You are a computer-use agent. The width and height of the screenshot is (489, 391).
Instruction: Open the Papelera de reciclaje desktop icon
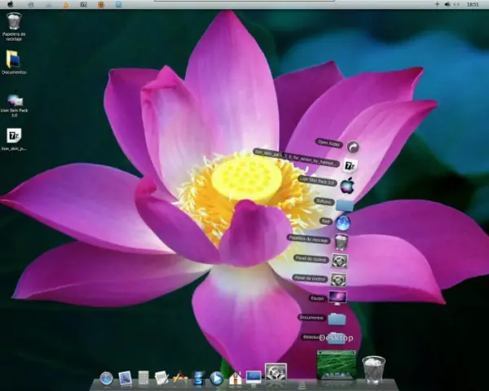point(14,21)
